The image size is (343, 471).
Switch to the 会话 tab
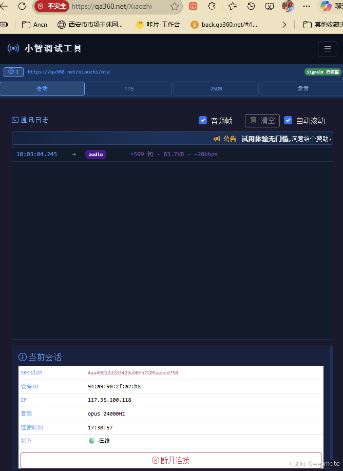pyautogui.click(x=42, y=89)
